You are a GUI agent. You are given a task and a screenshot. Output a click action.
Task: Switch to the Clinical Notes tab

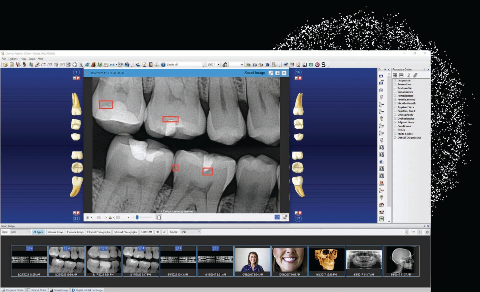coord(37,290)
